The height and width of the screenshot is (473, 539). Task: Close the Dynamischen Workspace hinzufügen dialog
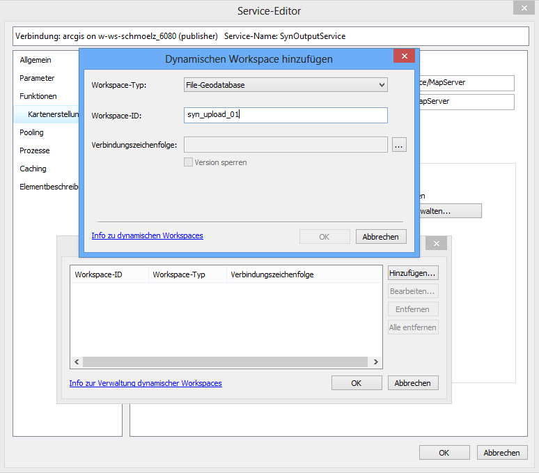[x=404, y=58]
